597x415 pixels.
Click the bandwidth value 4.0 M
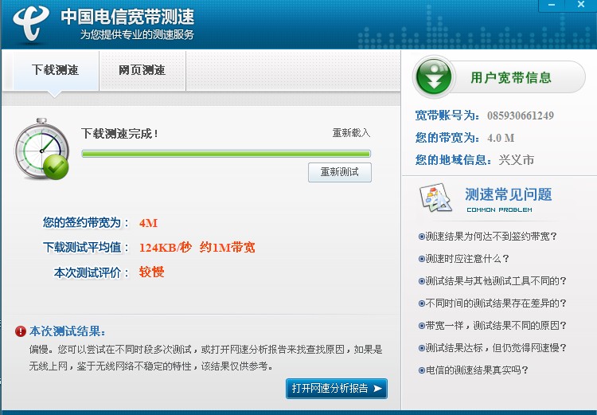point(501,138)
